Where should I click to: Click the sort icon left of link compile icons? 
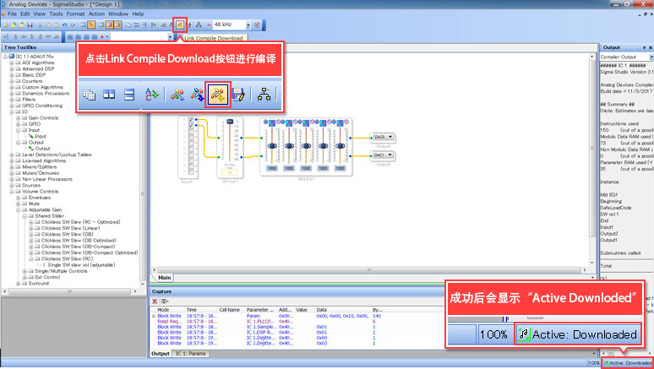click(x=153, y=24)
